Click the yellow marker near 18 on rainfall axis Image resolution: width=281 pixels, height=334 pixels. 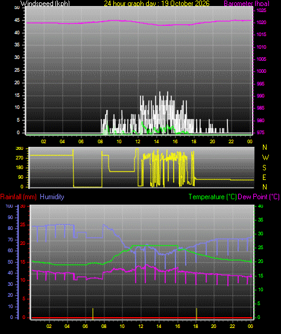coord(197,314)
